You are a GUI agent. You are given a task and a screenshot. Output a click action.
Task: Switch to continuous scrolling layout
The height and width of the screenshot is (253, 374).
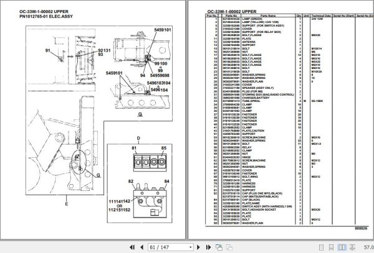[332, 247]
